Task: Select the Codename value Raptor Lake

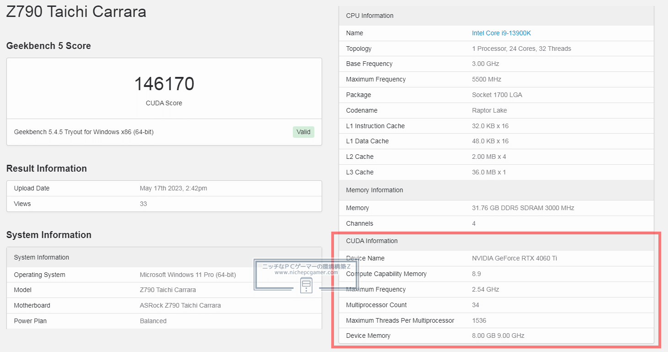Action: (490, 110)
